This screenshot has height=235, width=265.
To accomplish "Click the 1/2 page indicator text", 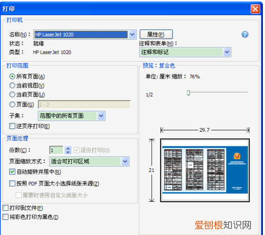I will point(149,95).
